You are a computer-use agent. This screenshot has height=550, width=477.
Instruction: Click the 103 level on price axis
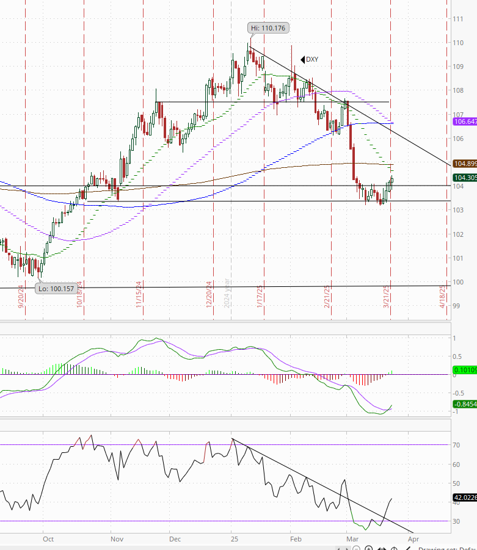click(x=458, y=210)
